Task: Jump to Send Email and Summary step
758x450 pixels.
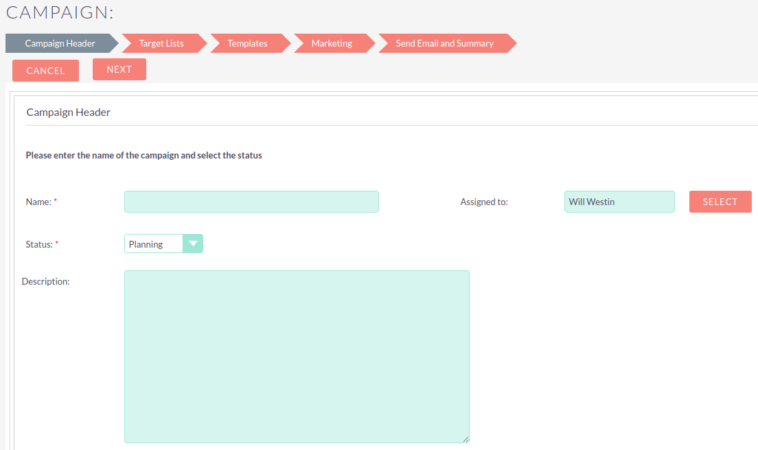Action: [x=444, y=43]
